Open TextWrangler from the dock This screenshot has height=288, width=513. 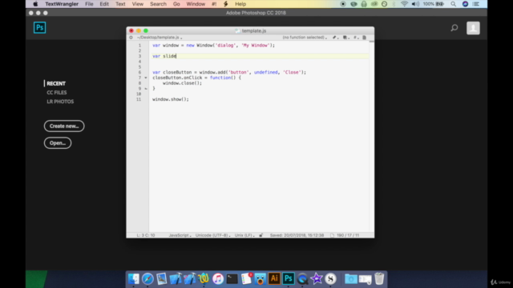pos(204,279)
